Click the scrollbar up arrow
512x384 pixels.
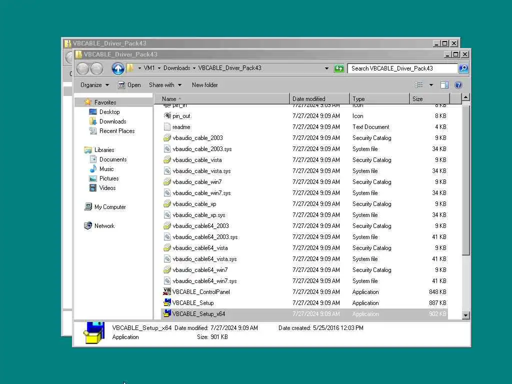pos(465,97)
